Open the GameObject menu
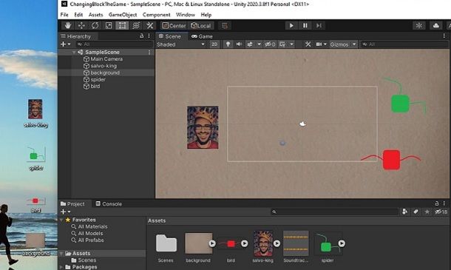The height and width of the screenshot is (270, 451). pyautogui.click(x=123, y=15)
